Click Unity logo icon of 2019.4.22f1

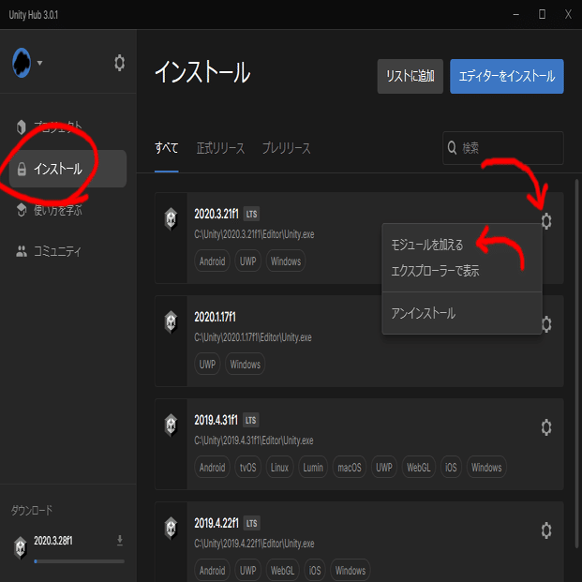[x=172, y=528]
